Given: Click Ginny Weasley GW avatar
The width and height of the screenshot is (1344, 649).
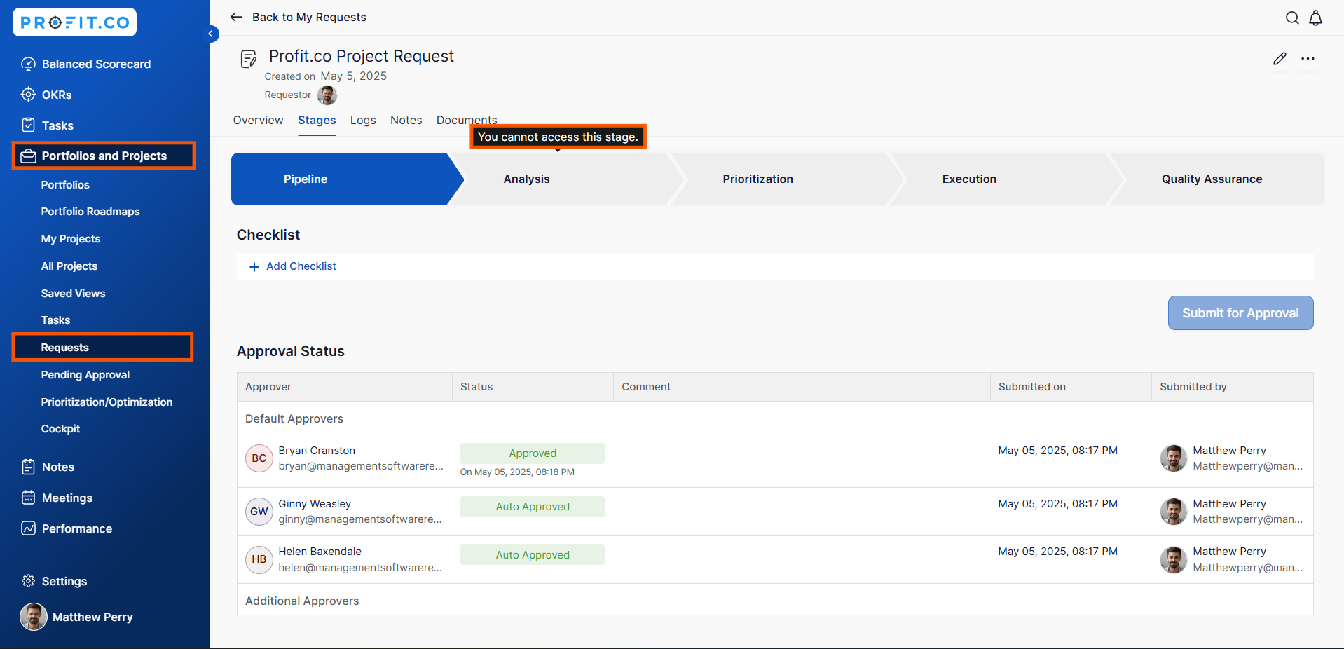Looking at the screenshot, I should pos(259,512).
